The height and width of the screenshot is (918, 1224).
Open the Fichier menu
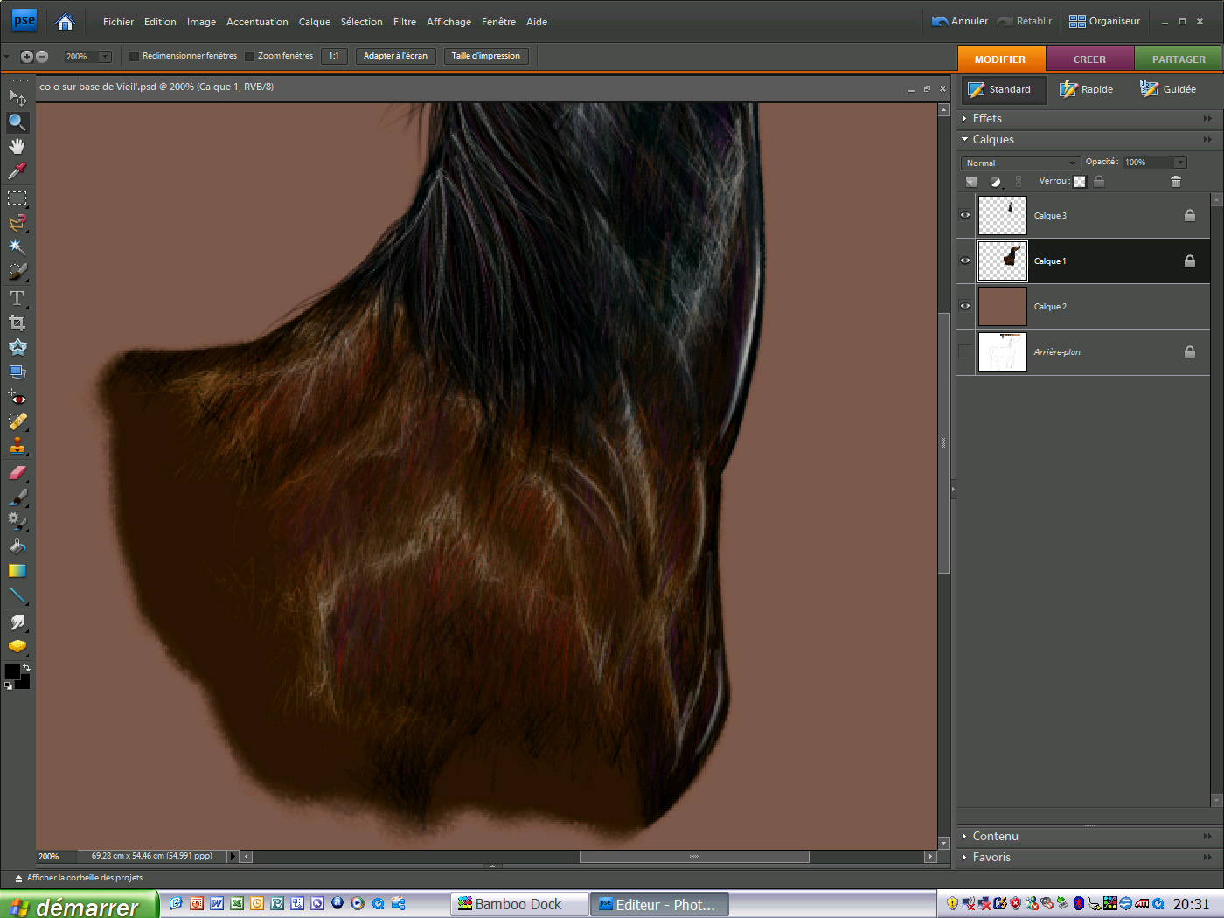tap(118, 22)
